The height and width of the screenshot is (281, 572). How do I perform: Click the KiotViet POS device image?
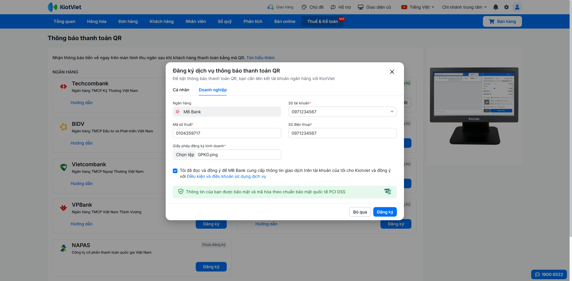pyautogui.click(x=474, y=106)
